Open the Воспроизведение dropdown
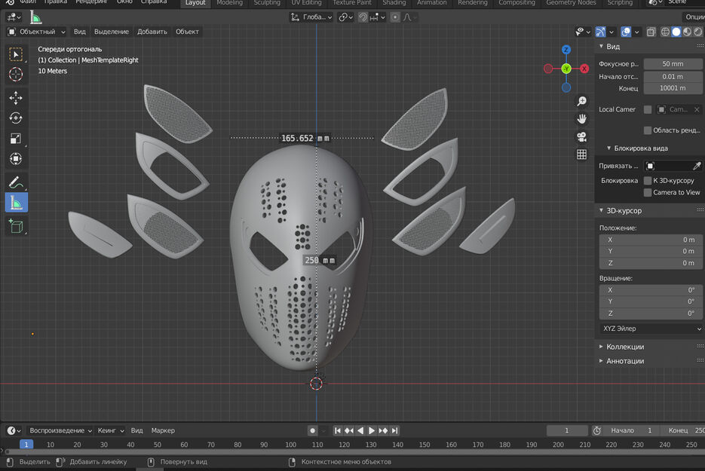Viewport: 705px width, 471px height. pos(61,430)
